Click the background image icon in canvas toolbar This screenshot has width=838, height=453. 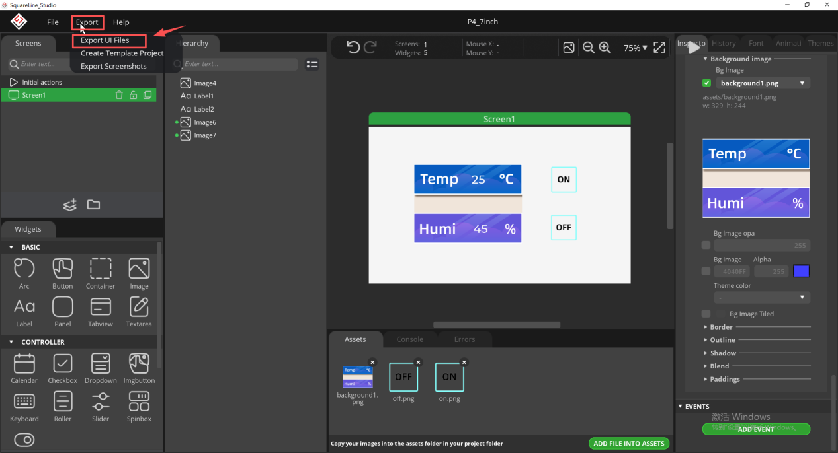569,48
